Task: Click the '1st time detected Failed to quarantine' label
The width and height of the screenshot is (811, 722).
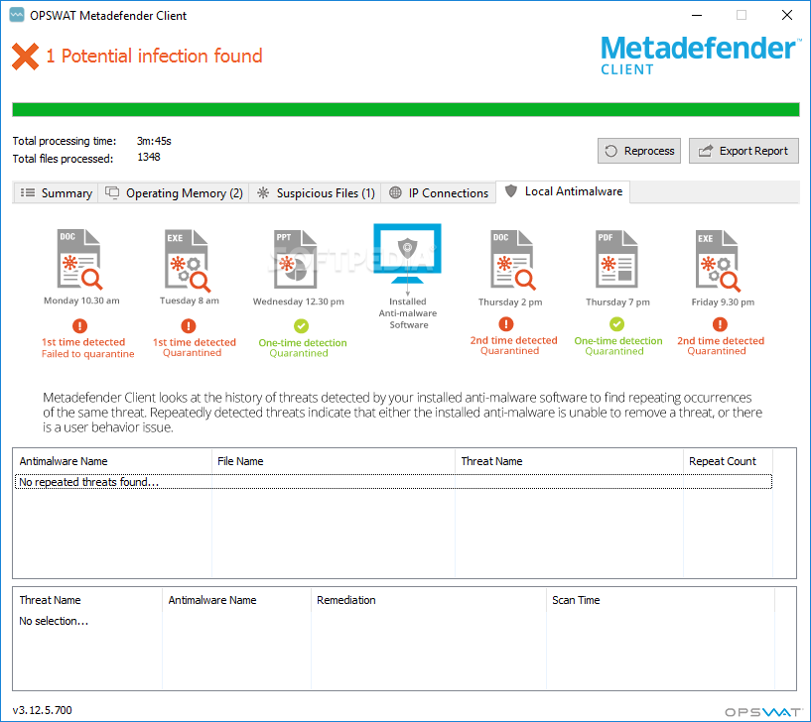Action: coord(87,348)
